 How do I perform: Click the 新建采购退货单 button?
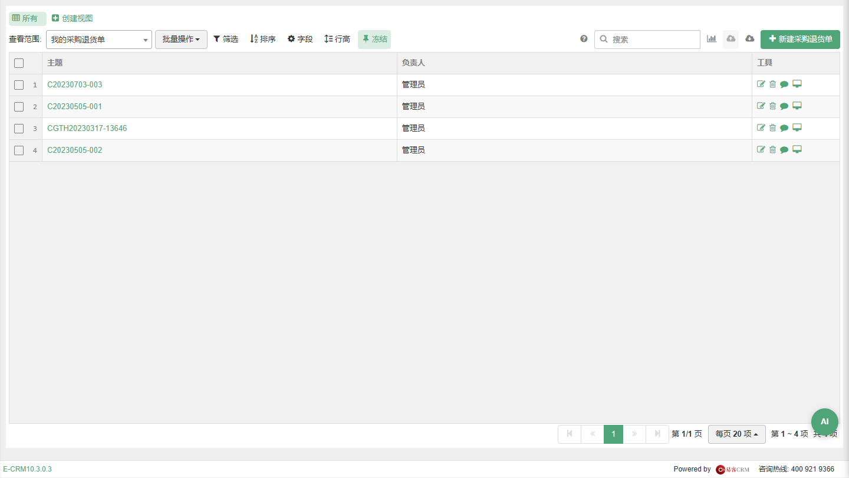coord(800,40)
